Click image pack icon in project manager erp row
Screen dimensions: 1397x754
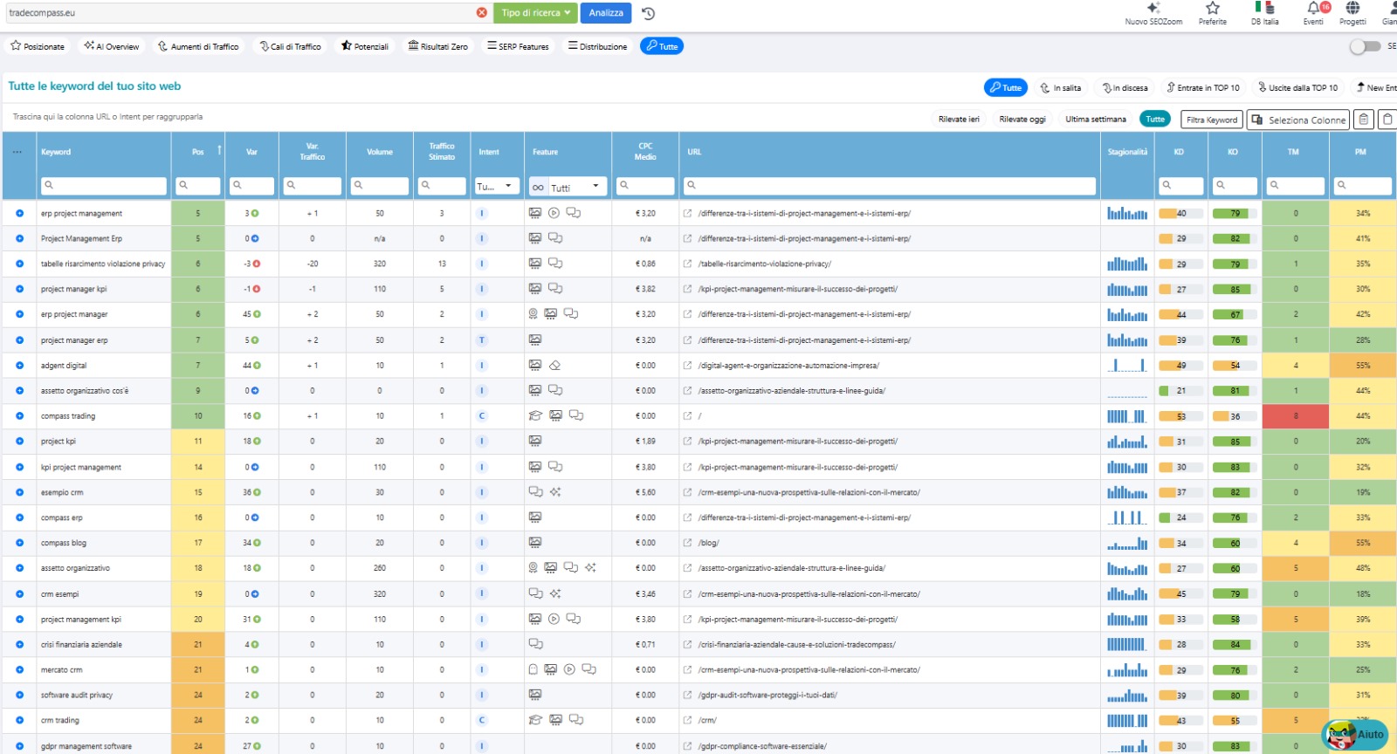[x=535, y=339]
